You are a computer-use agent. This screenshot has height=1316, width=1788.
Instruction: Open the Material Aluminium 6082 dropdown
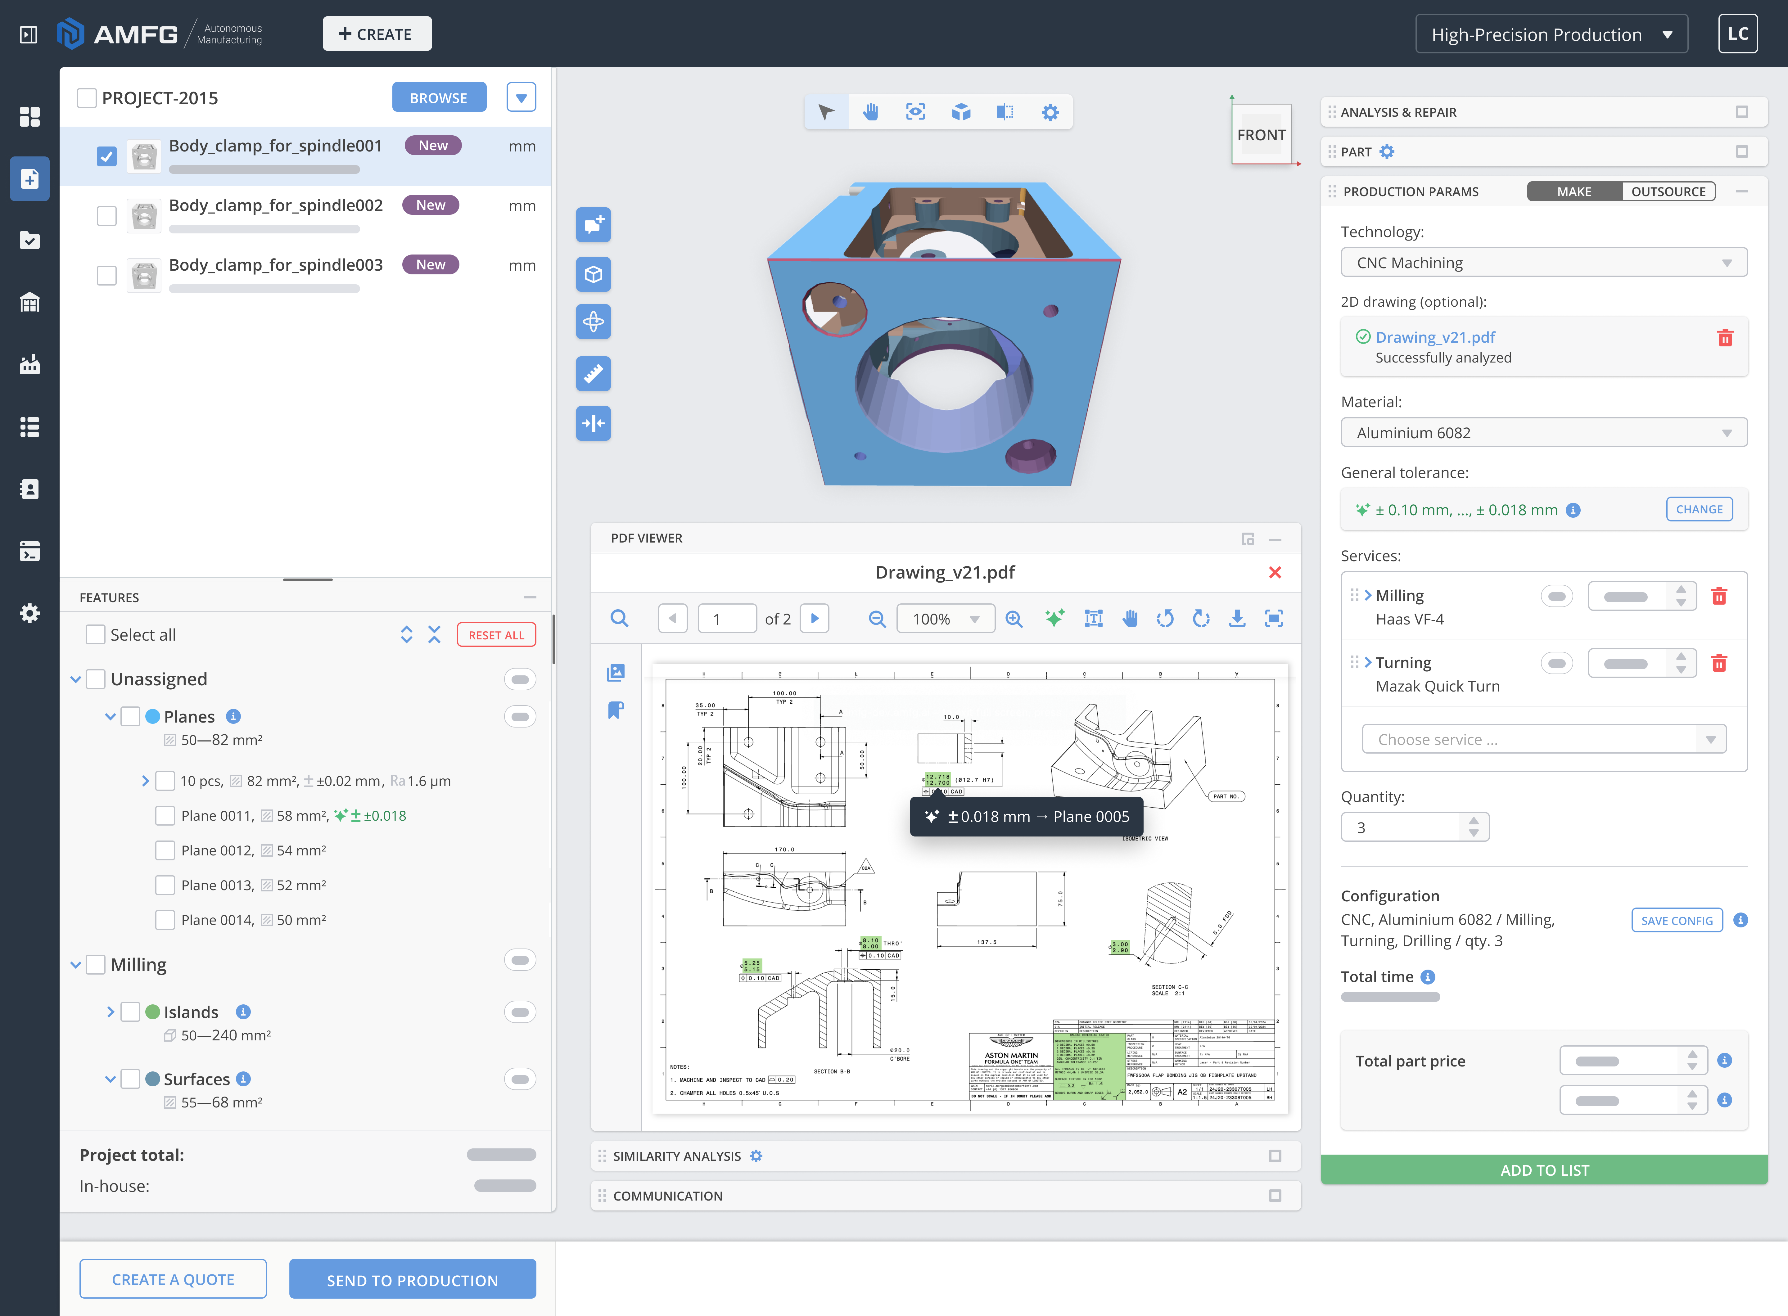click(1543, 433)
